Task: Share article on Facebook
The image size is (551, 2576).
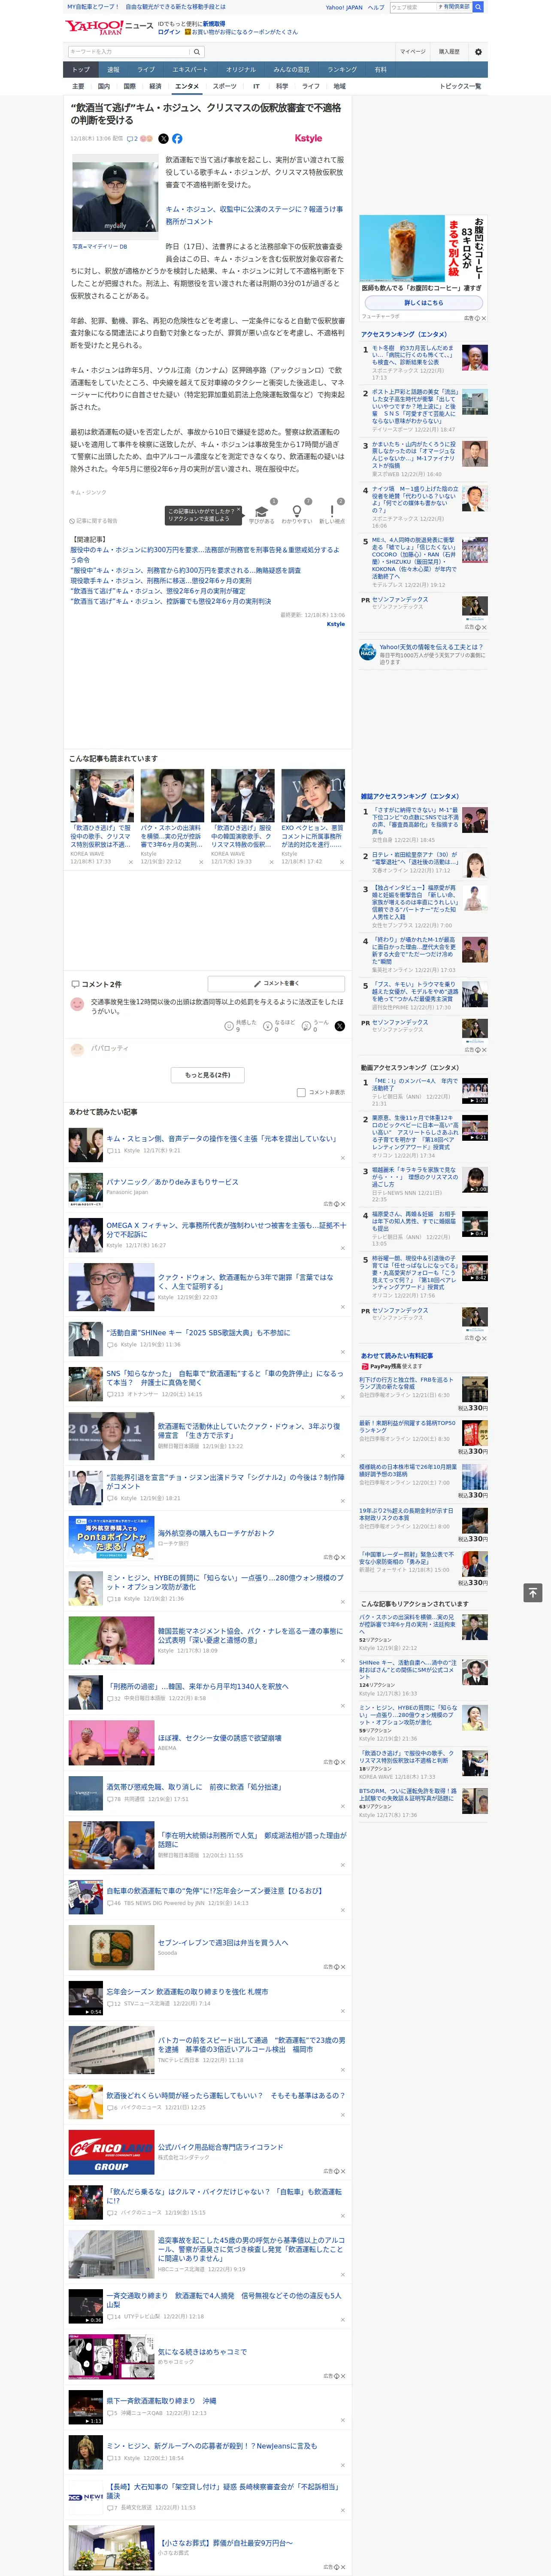Action: pos(177,139)
